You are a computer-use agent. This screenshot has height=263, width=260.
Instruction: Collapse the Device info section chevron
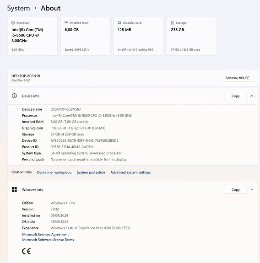tap(252, 96)
